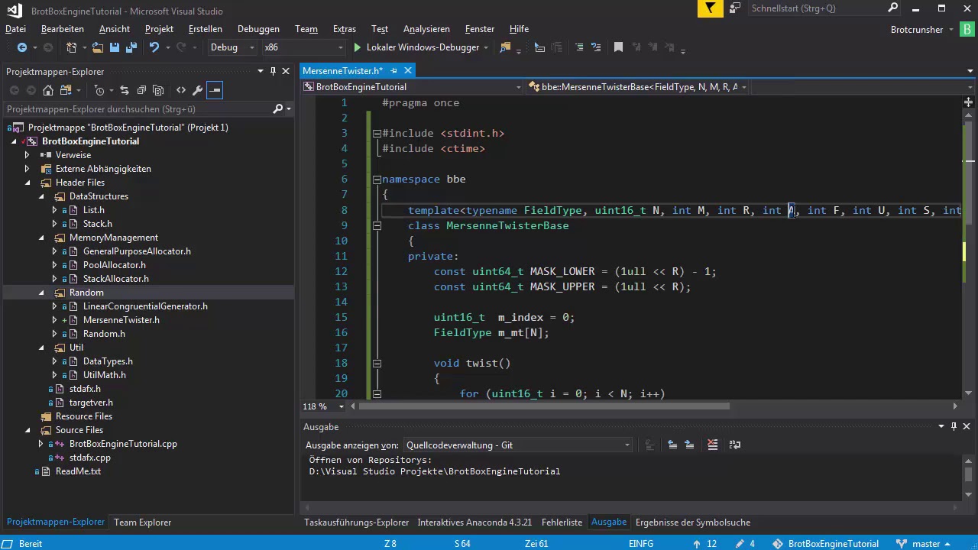The image size is (978, 550).
Task: Expand the Verweise node
Action: [28, 155]
